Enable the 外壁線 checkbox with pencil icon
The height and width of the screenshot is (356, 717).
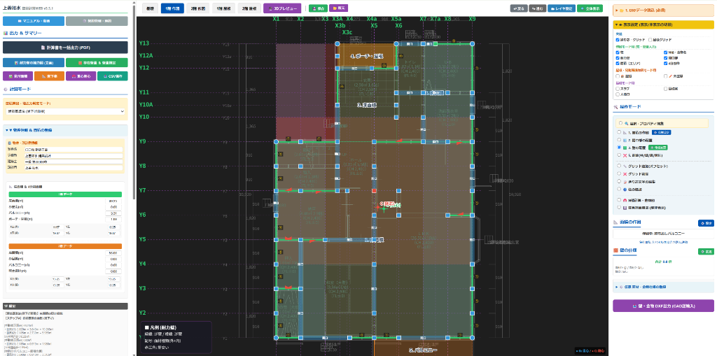coord(666,76)
